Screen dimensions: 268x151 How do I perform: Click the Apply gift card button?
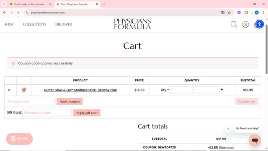tap(87, 113)
